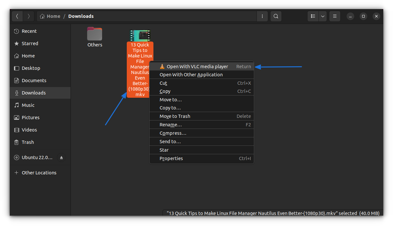Click the Recent clock icon in sidebar

click(x=17, y=31)
